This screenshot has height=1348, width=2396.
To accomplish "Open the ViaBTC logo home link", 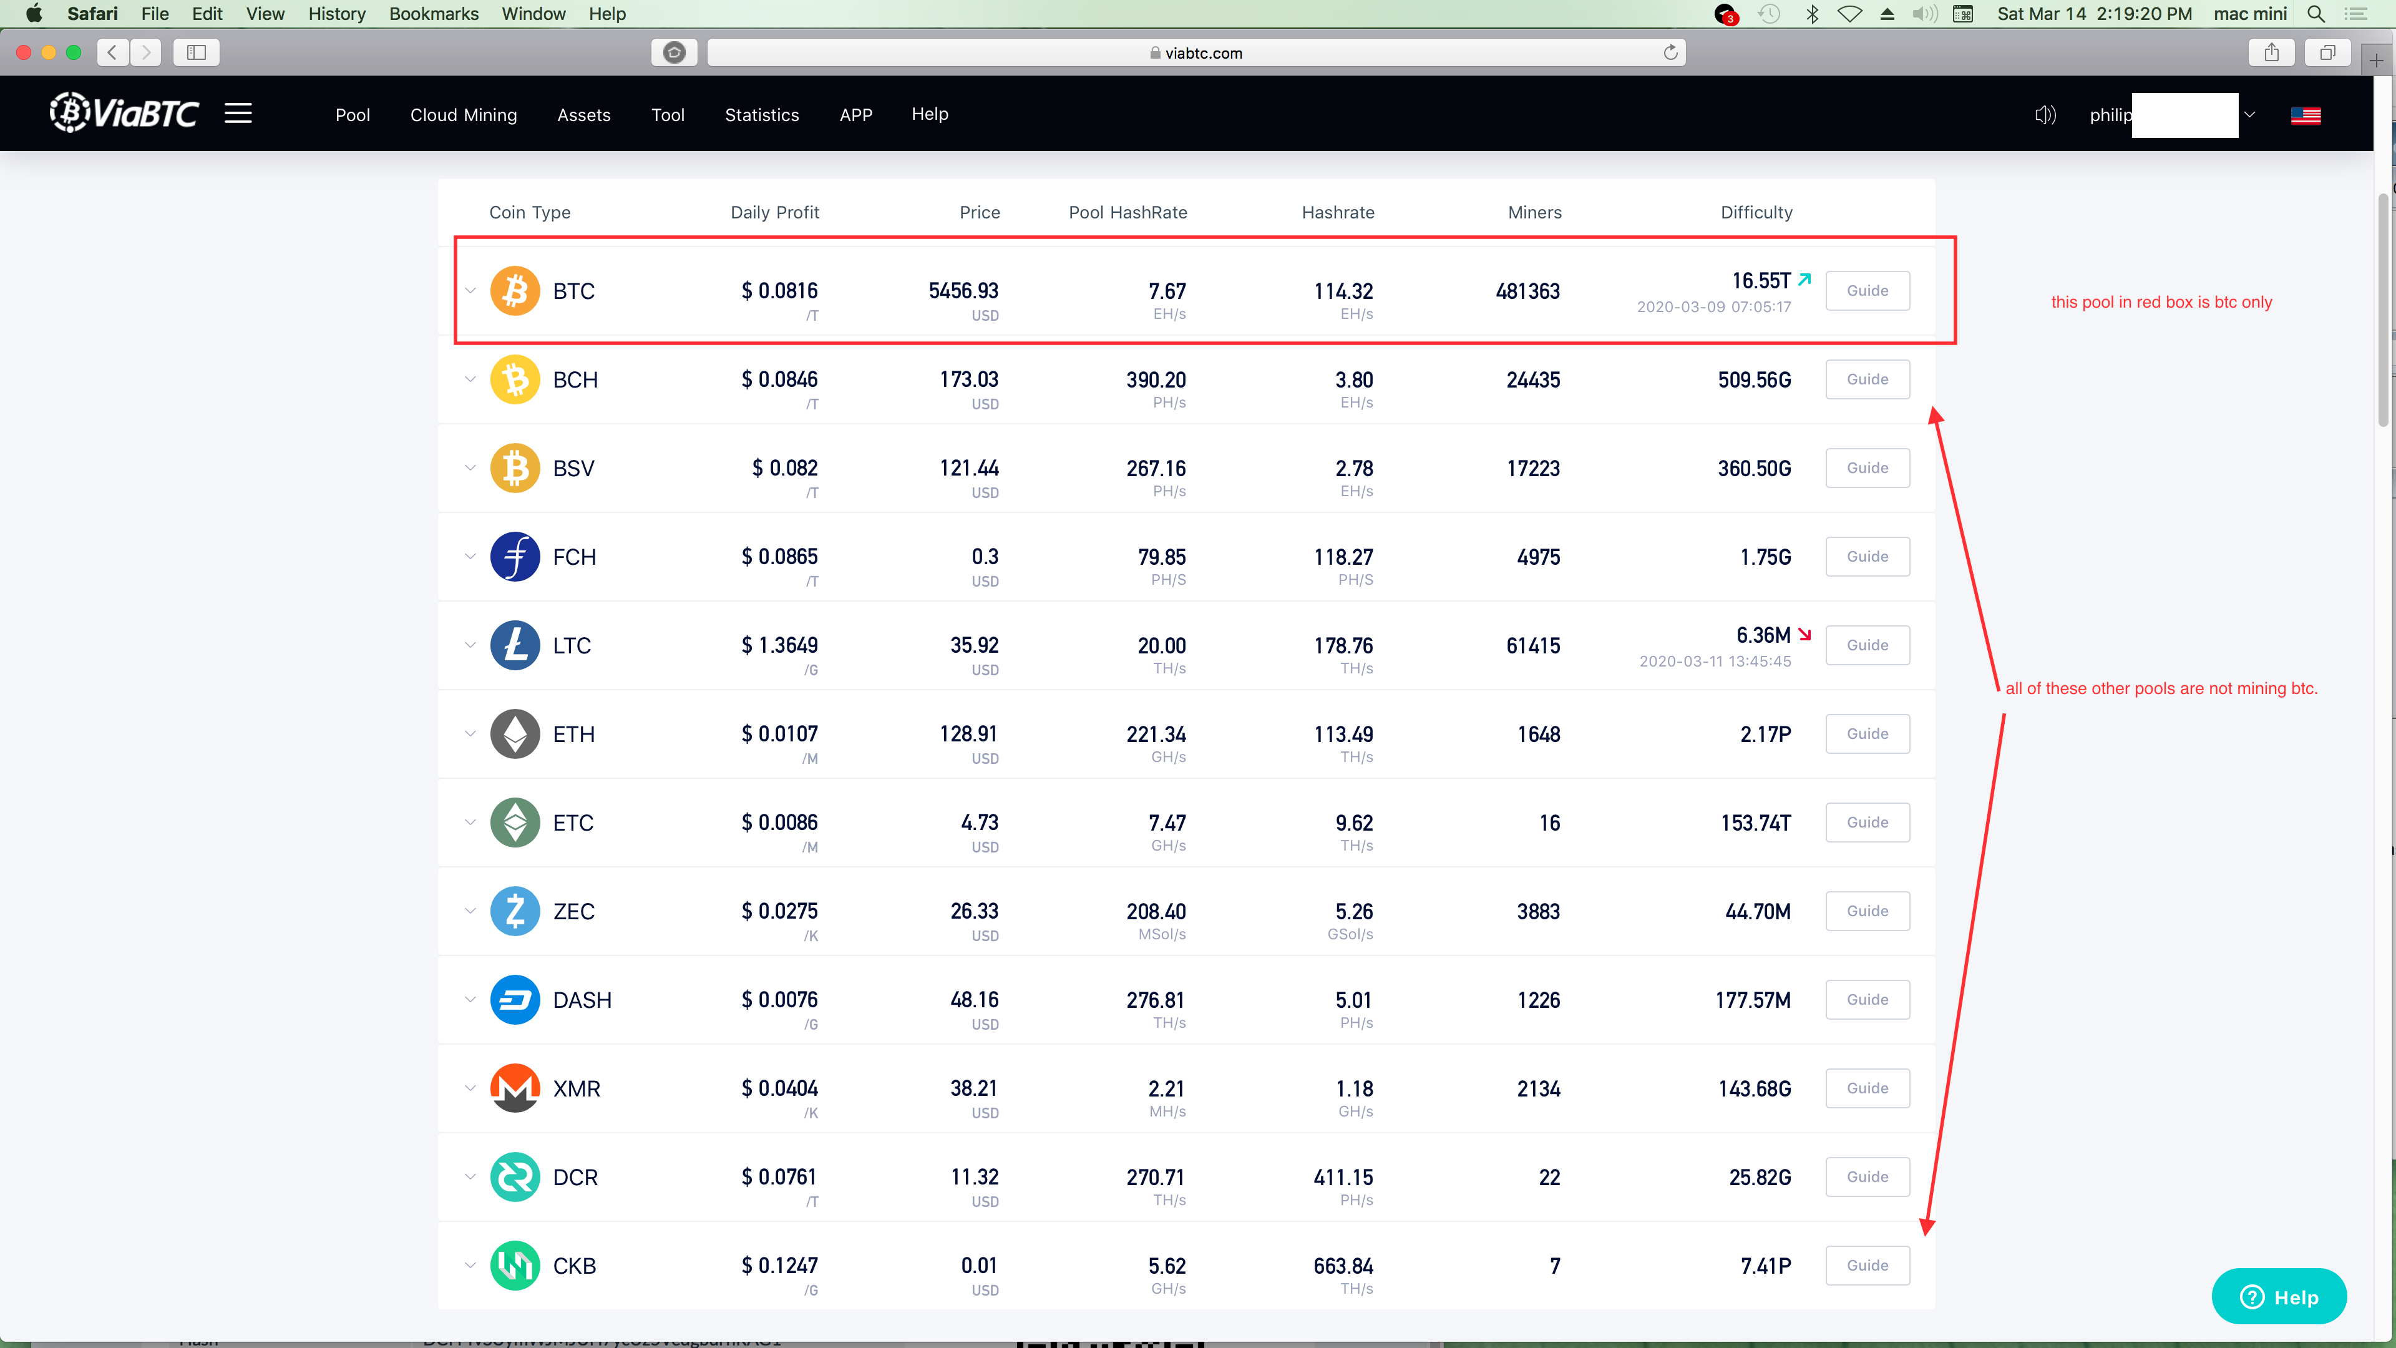I will tap(124, 112).
